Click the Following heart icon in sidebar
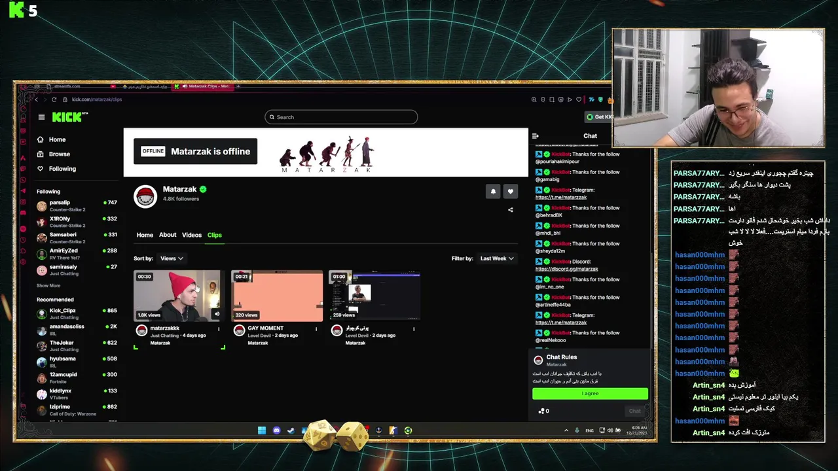The width and height of the screenshot is (838, 471). tap(41, 169)
